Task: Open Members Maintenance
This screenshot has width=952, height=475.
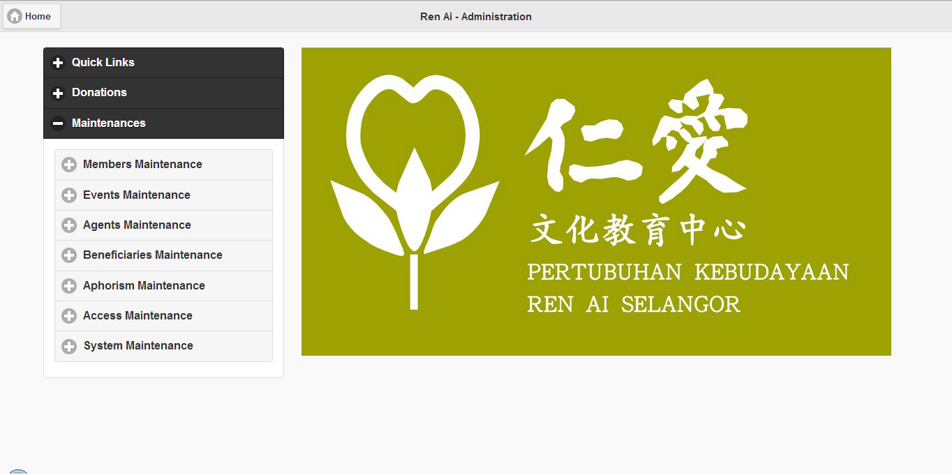Action: point(142,165)
